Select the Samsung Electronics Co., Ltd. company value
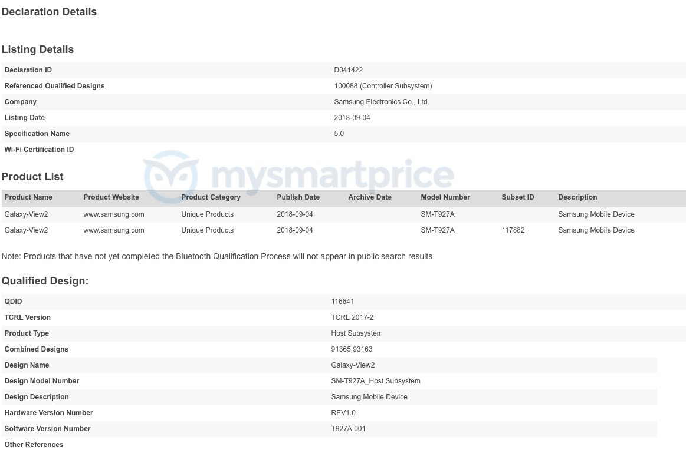Viewport: 686px width, 450px height. point(382,102)
